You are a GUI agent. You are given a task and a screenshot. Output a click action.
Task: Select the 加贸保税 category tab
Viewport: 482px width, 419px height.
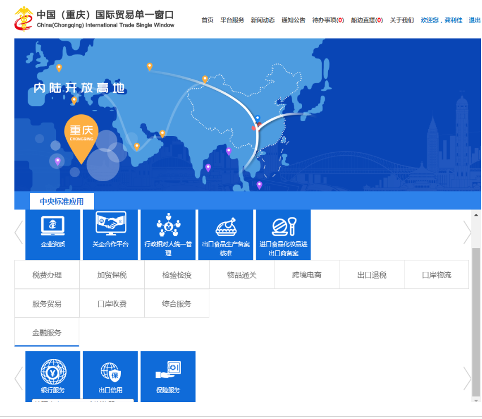click(x=112, y=275)
